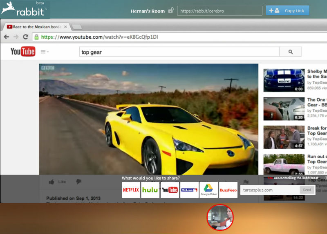Click the BuzzFeed share icon

pos(228,190)
